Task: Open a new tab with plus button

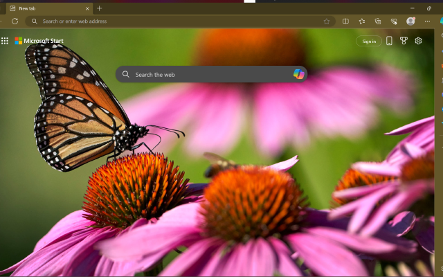Action: tap(99, 8)
